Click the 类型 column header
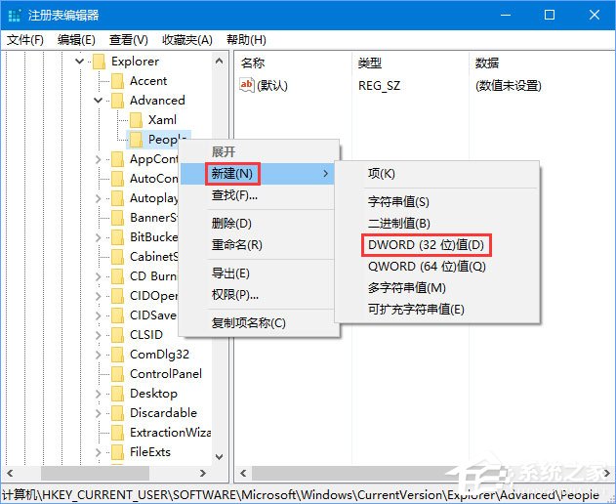This screenshot has width=616, height=504. coord(370,63)
